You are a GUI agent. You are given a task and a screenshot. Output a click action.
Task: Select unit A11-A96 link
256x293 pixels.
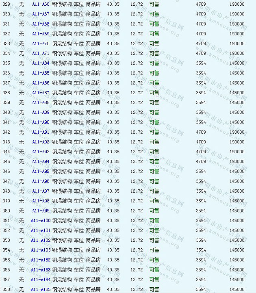(41, 181)
